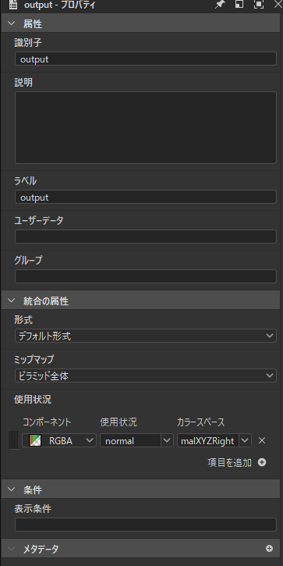Click the 項目を追加 label

(x=230, y=462)
